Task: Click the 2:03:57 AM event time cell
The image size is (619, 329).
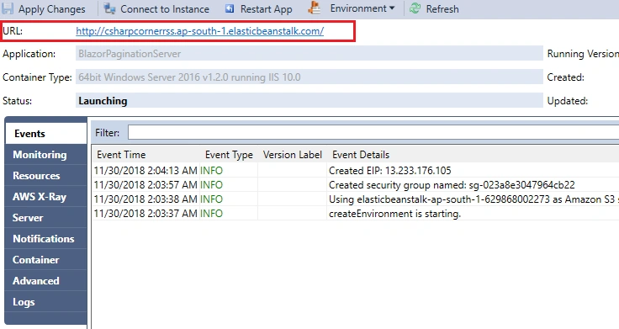Action: click(x=145, y=185)
